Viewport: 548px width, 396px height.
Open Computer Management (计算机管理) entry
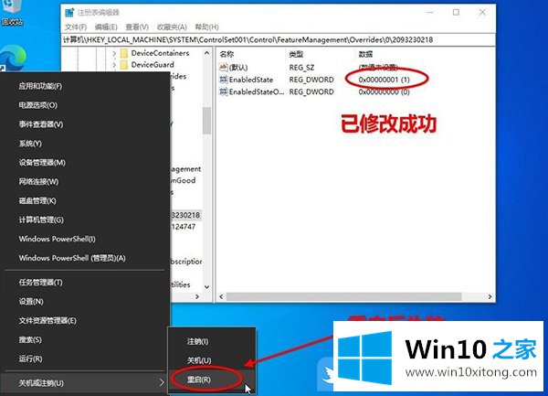click(x=85, y=219)
